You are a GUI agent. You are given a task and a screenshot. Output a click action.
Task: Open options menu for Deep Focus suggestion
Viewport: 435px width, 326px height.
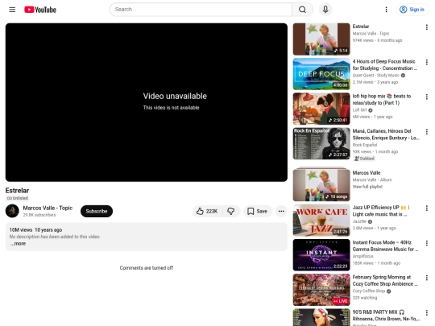click(427, 62)
